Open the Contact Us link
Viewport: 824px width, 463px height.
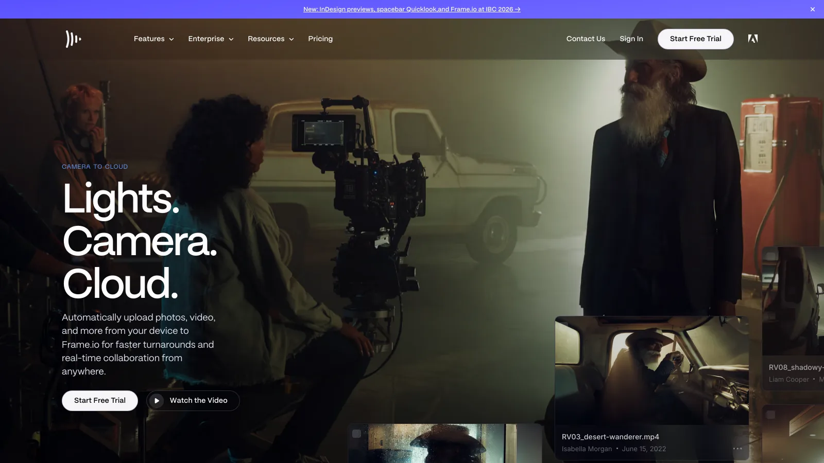(586, 39)
